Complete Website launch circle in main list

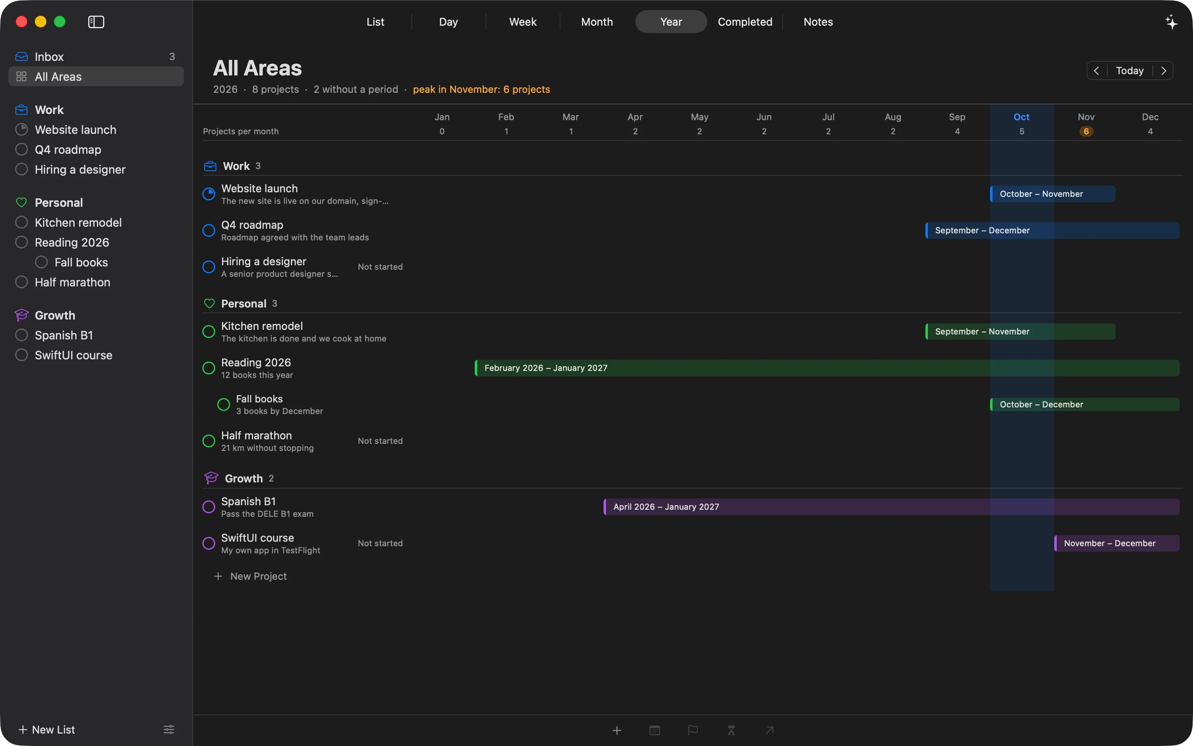click(209, 194)
